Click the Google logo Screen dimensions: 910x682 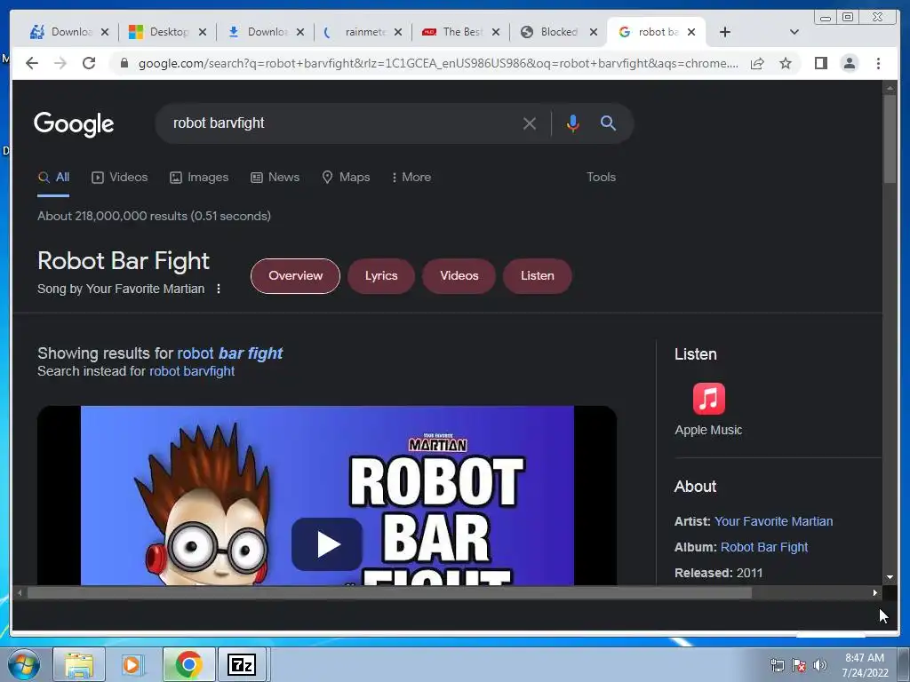74,124
